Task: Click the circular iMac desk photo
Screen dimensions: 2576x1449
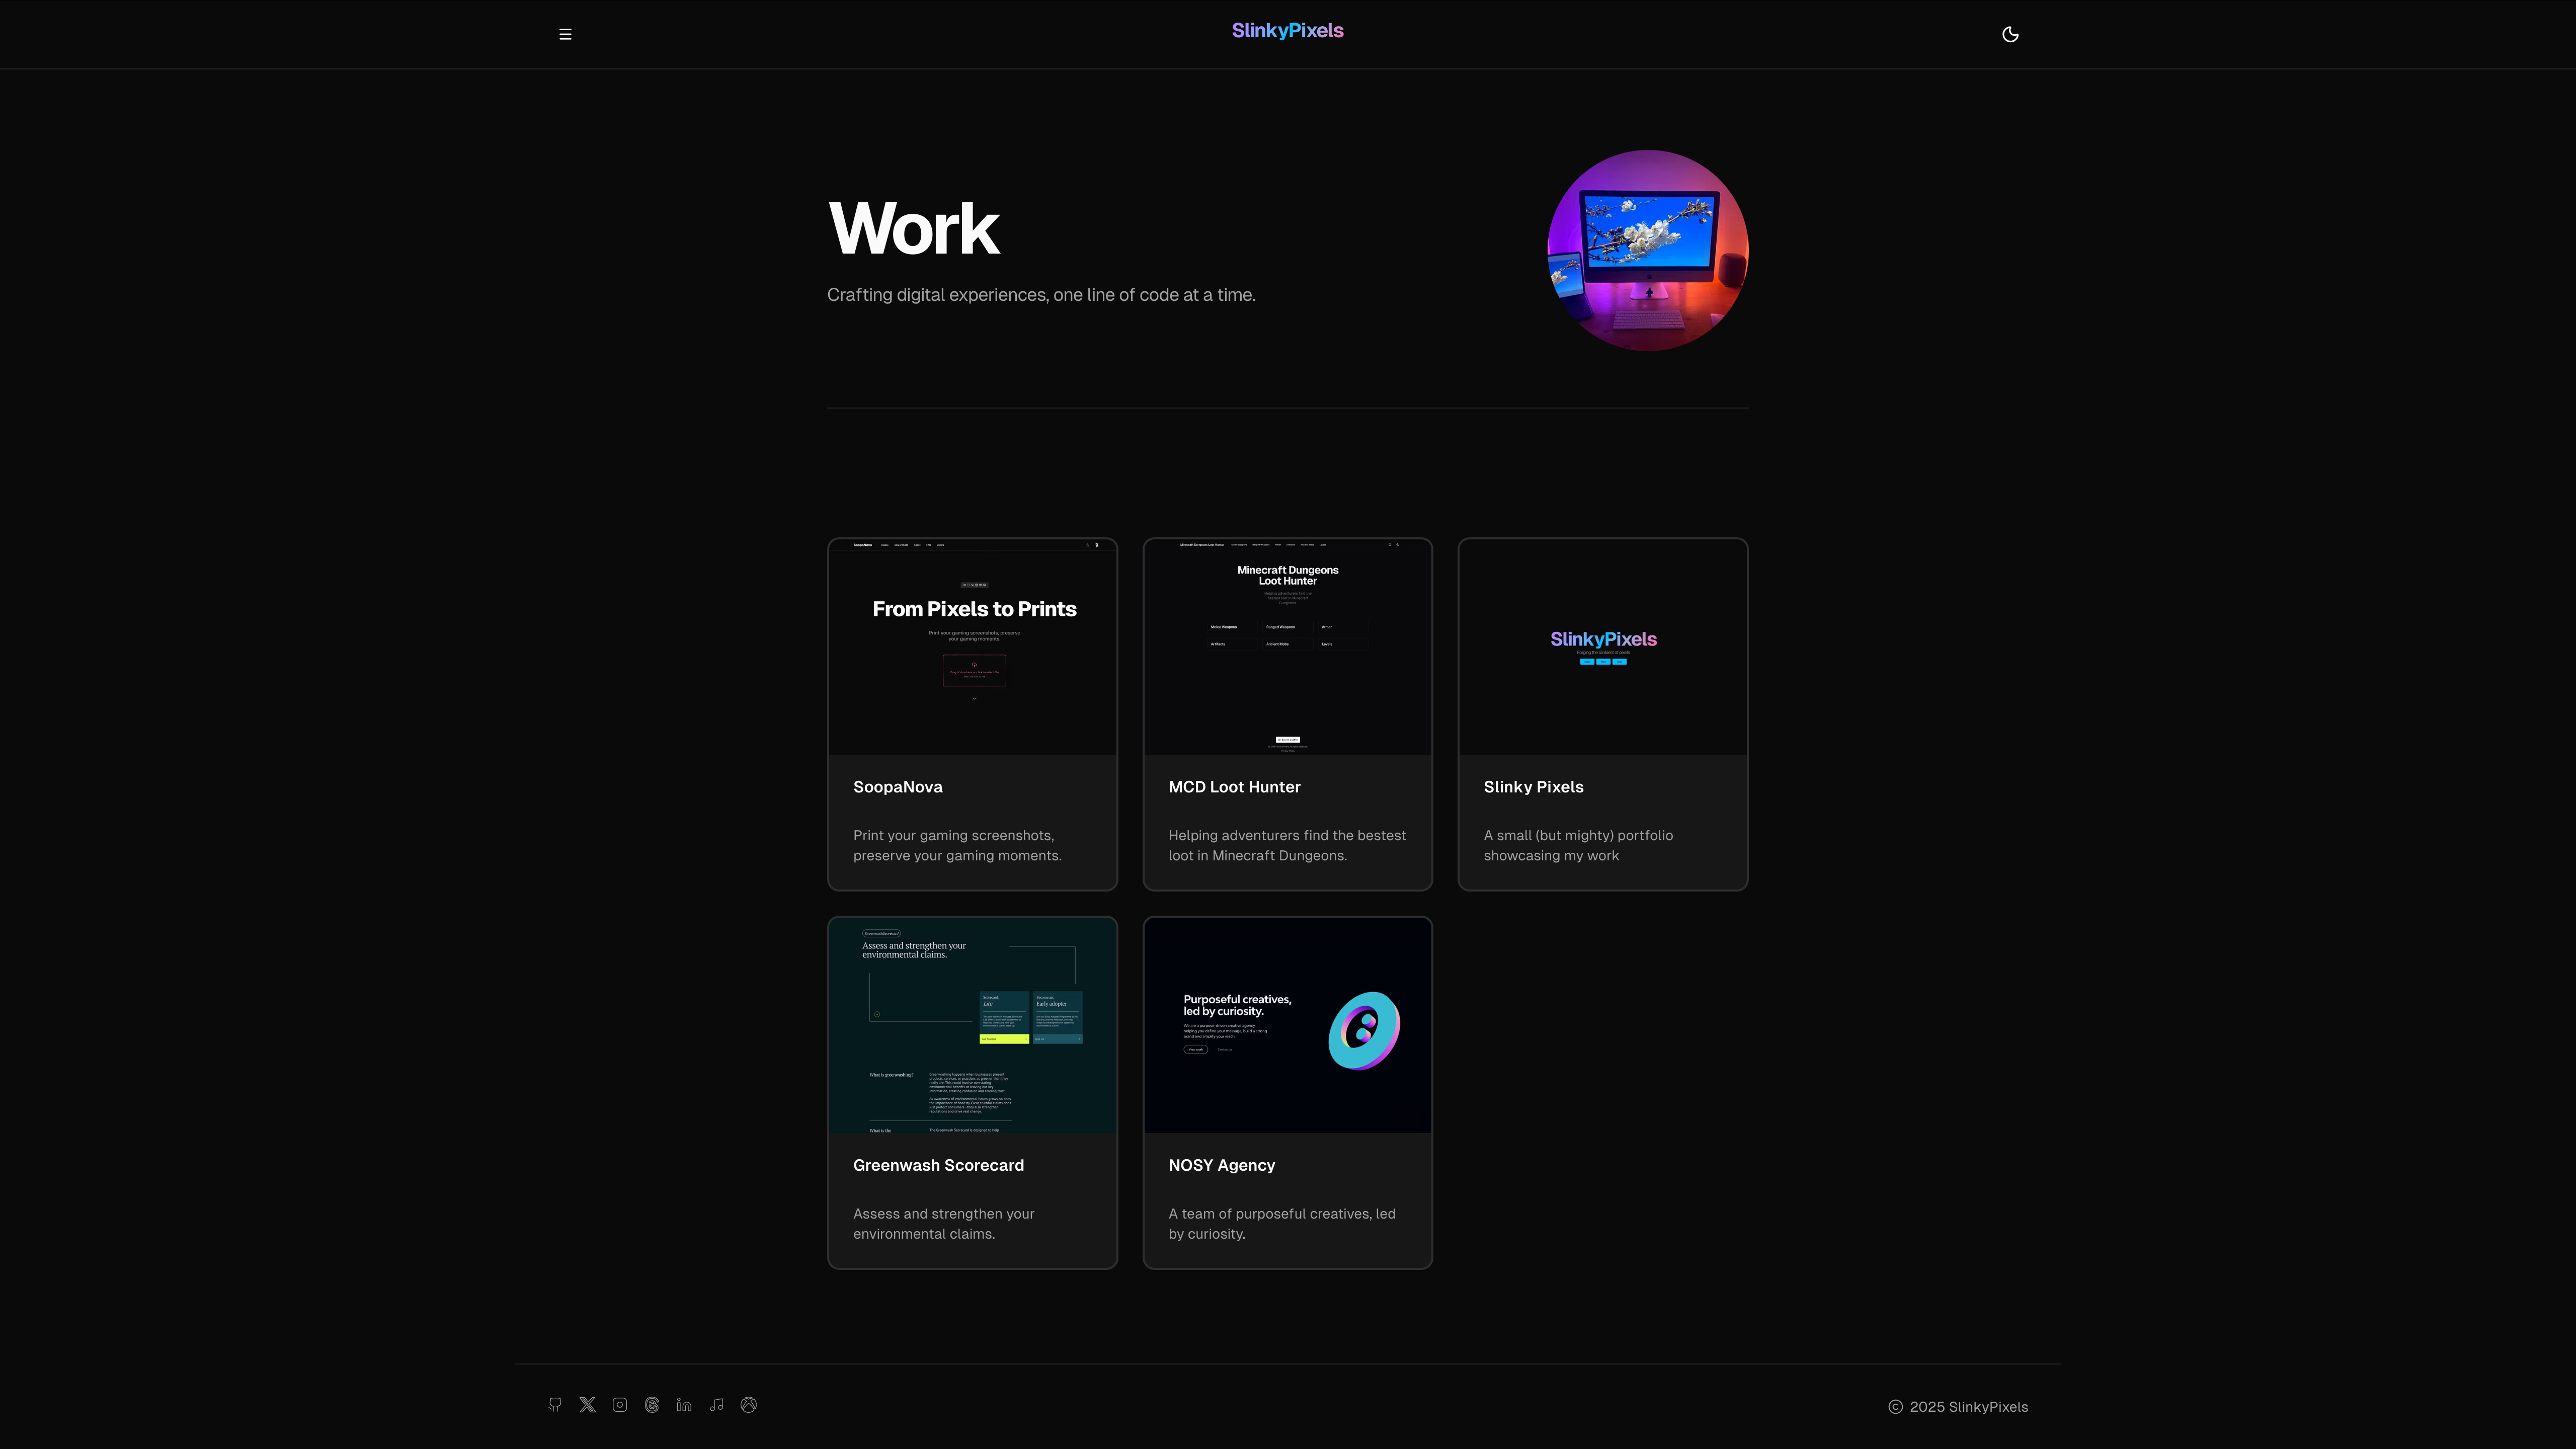Action: [x=1647, y=250]
